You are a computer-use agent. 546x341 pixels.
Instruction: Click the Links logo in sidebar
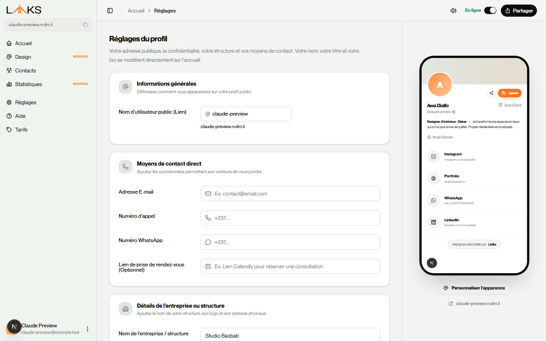point(24,9)
